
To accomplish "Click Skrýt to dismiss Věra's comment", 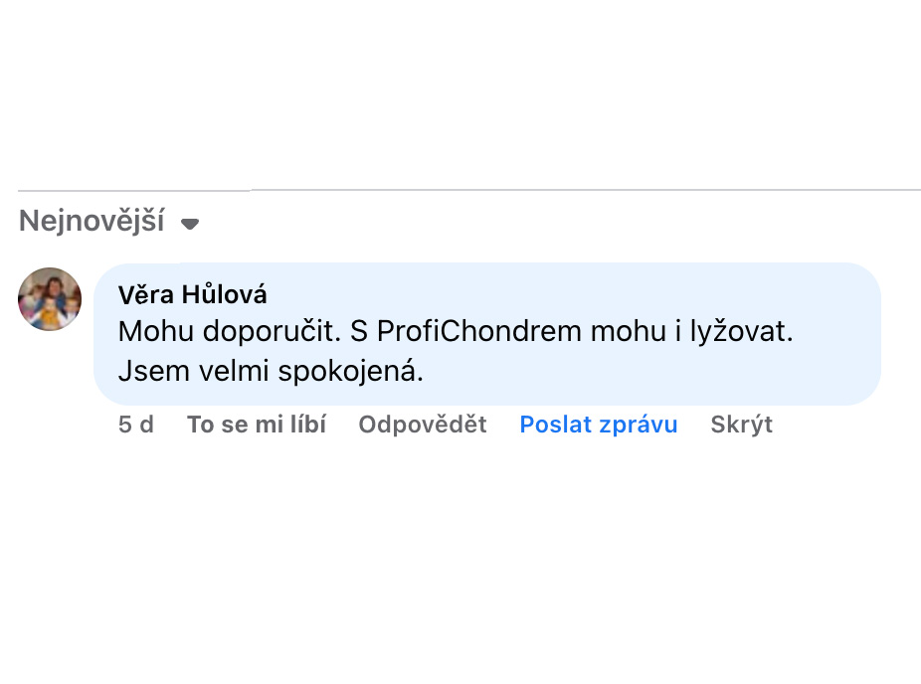I will click(741, 425).
